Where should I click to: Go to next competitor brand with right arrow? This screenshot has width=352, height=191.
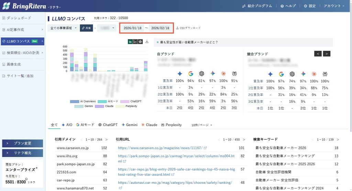(x=327, y=54)
